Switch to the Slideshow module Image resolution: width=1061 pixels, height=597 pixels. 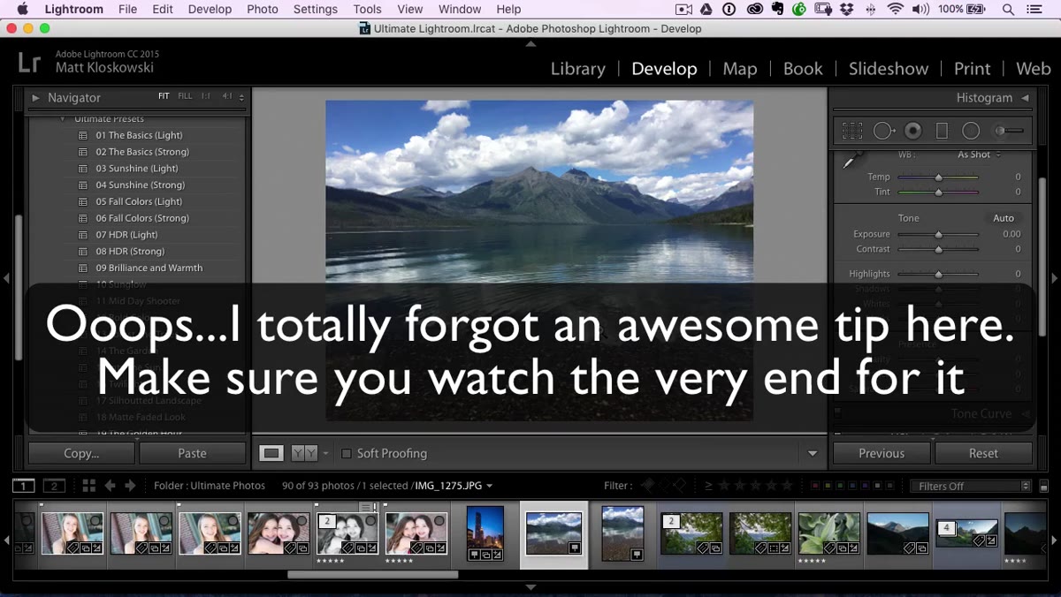tap(889, 69)
